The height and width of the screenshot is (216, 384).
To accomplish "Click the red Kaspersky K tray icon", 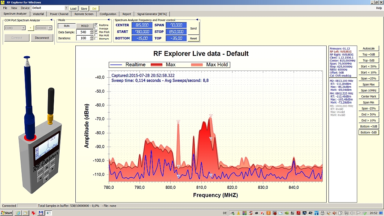I will pos(262,213).
